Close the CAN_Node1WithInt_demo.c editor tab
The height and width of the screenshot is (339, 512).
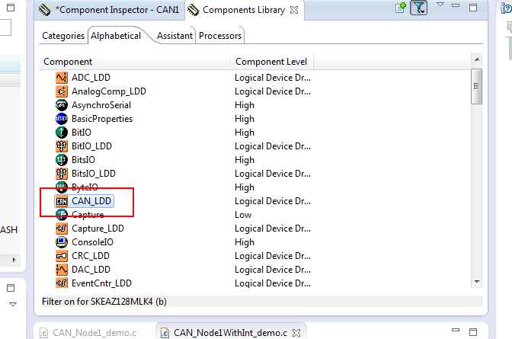(296, 333)
